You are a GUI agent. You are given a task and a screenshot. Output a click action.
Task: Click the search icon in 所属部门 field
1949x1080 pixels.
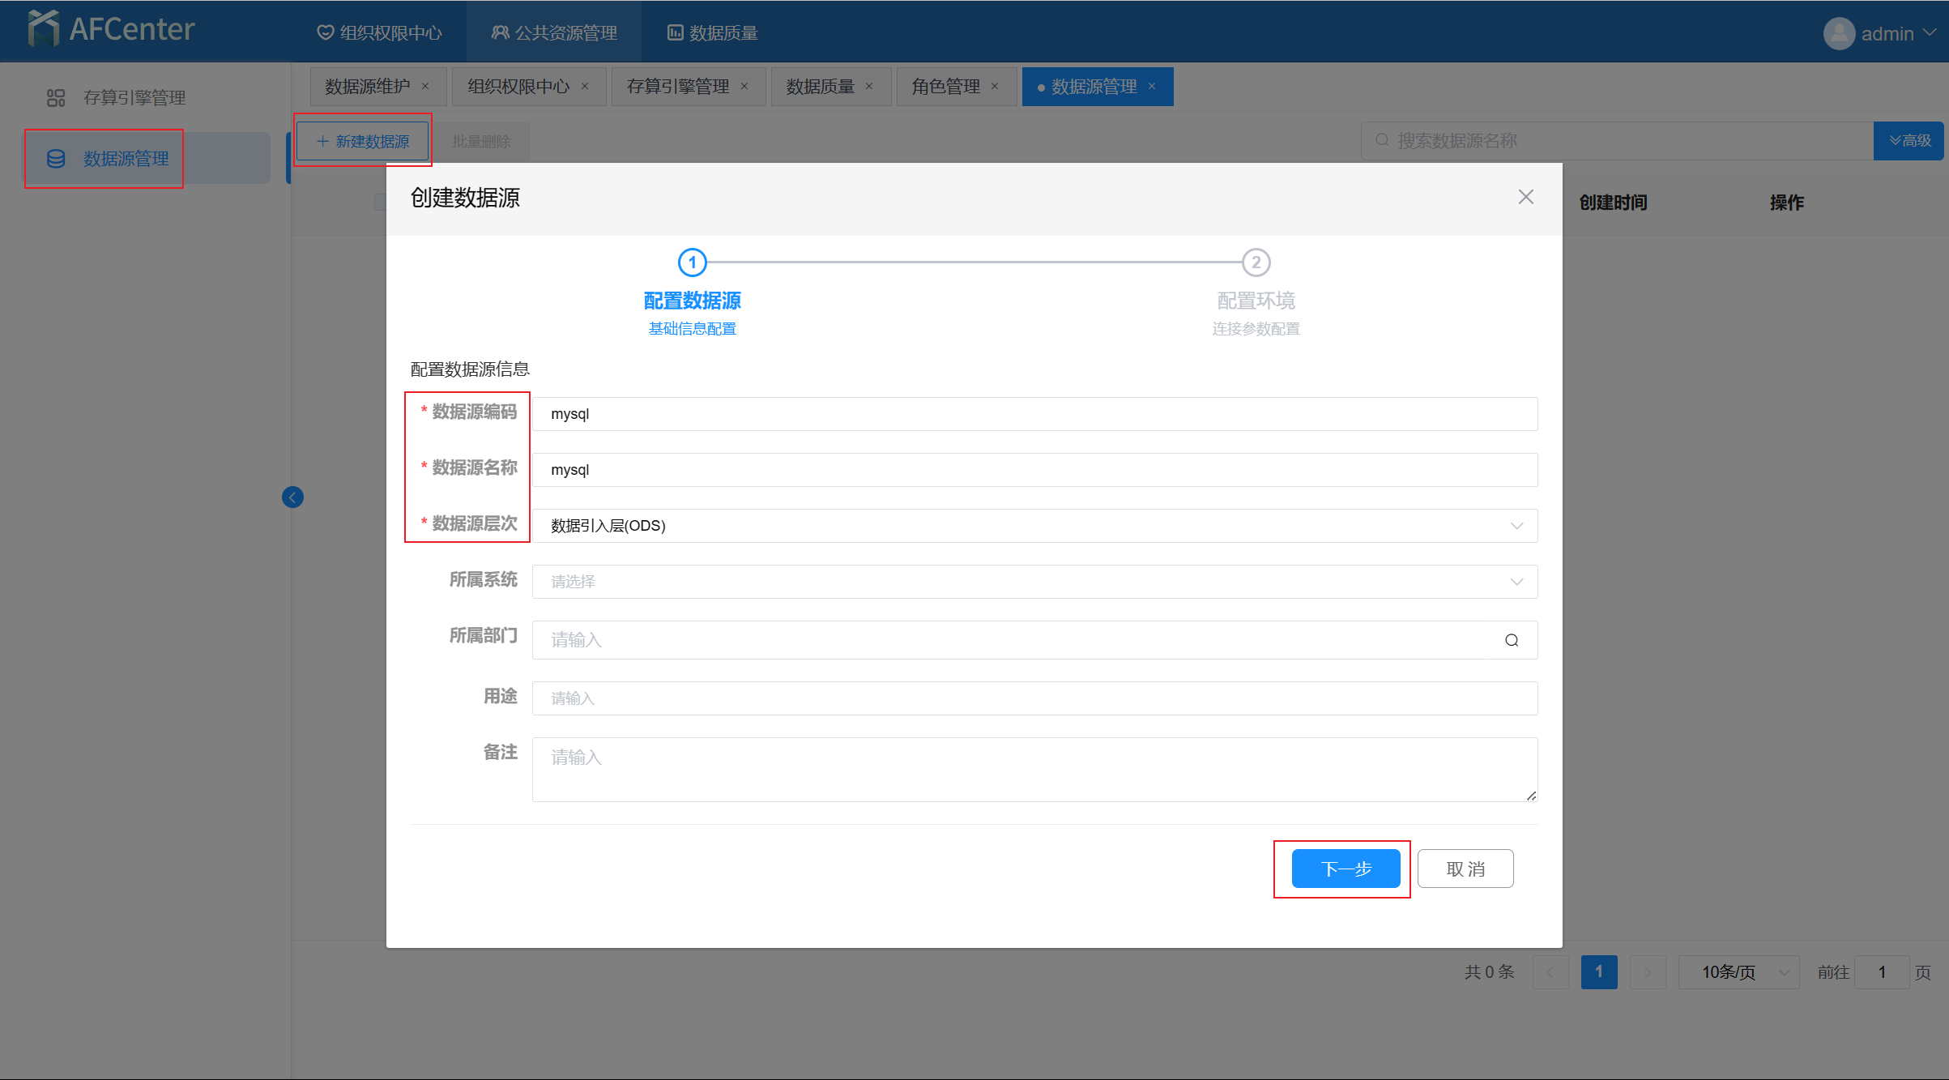pyautogui.click(x=1511, y=640)
